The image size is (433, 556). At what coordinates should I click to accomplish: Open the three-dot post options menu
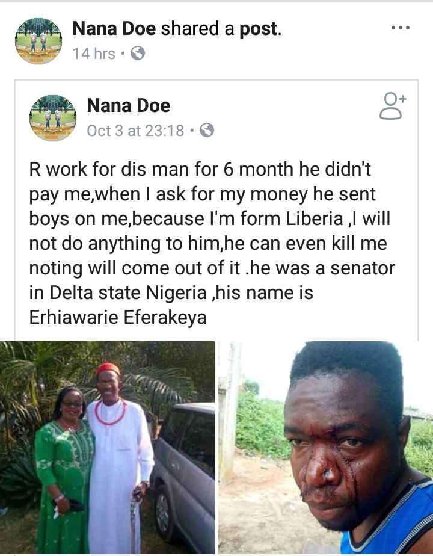point(400,28)
